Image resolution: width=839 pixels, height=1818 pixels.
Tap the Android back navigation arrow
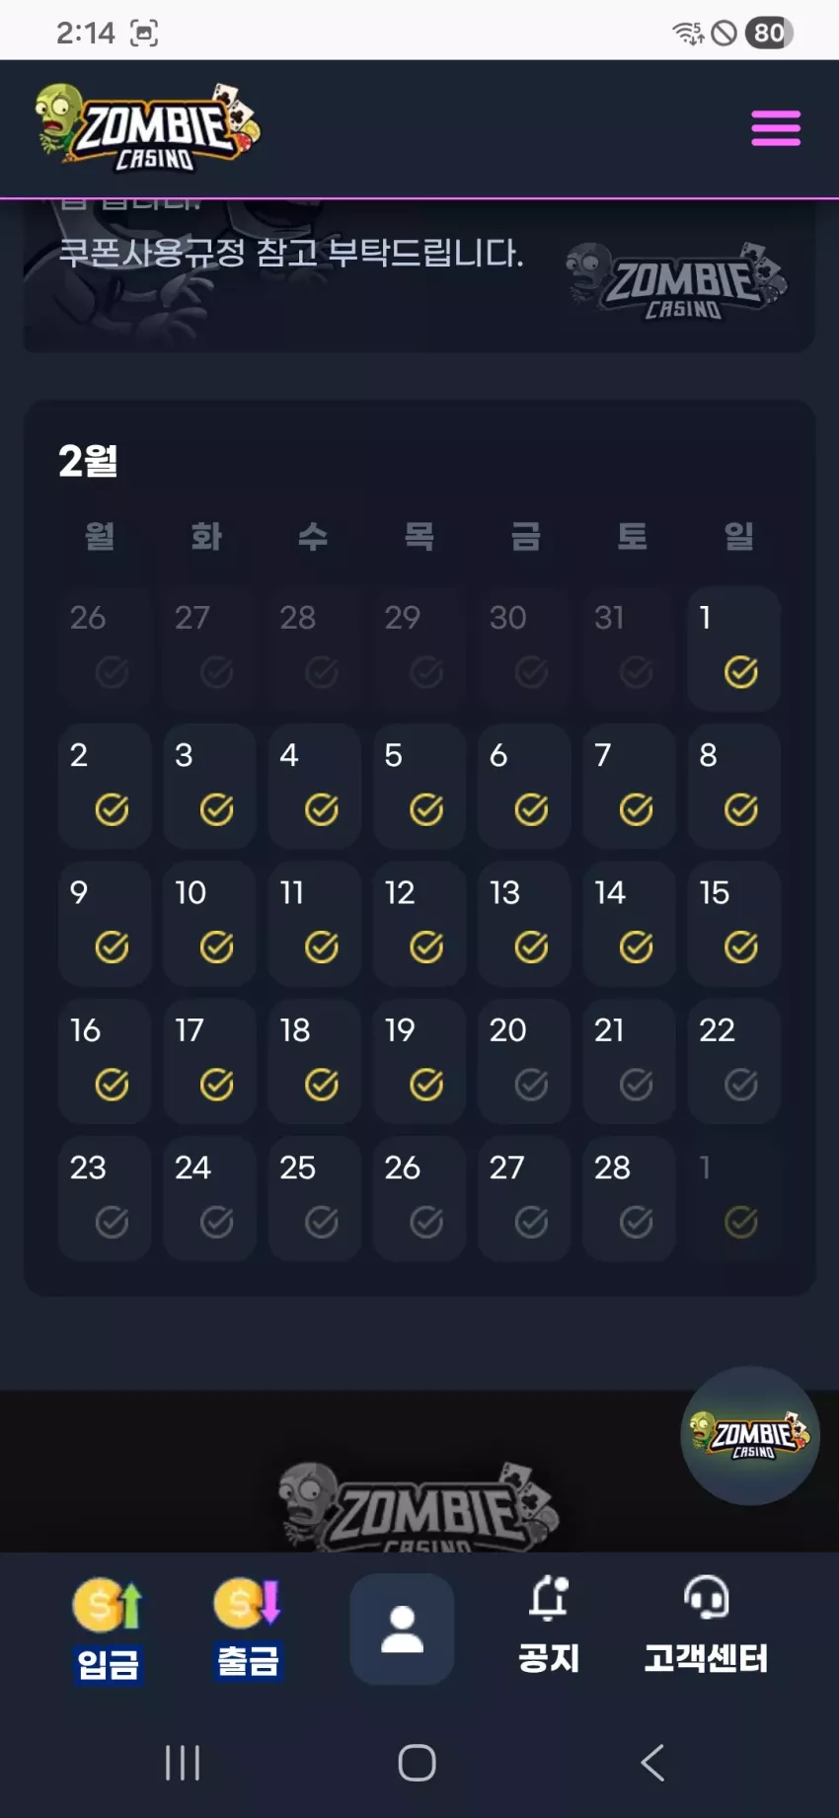click(x=652, y=1762)
